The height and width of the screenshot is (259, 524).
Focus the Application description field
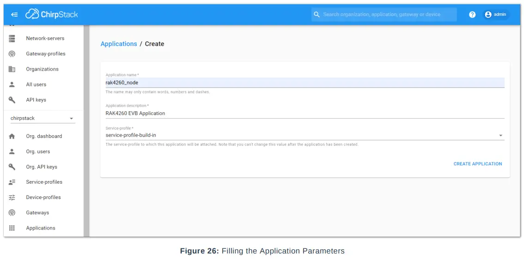(305, 113)
